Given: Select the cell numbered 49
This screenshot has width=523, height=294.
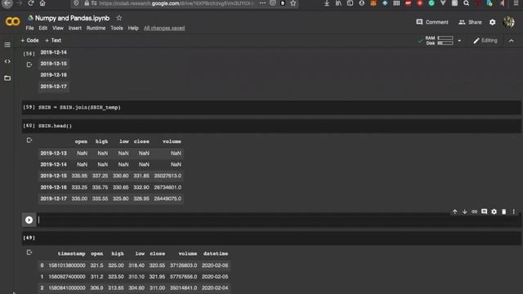Looking at the screenshot, I should (271, 238).
